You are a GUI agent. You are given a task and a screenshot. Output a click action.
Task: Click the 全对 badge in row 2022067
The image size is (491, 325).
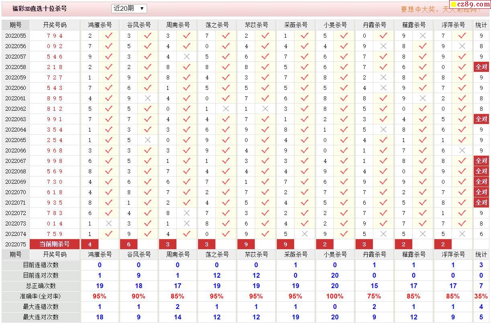point(481,161)
